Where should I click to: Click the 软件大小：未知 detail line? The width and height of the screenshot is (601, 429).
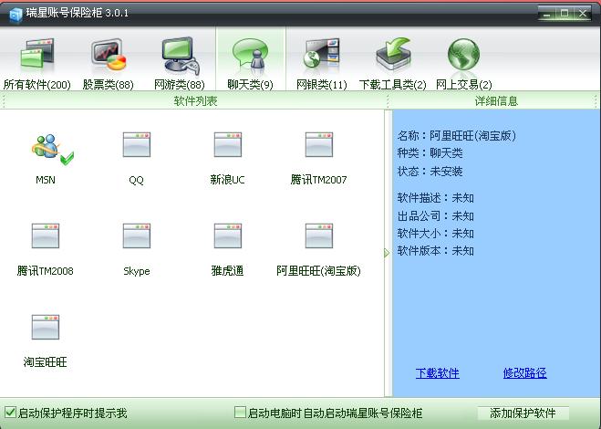436,234
